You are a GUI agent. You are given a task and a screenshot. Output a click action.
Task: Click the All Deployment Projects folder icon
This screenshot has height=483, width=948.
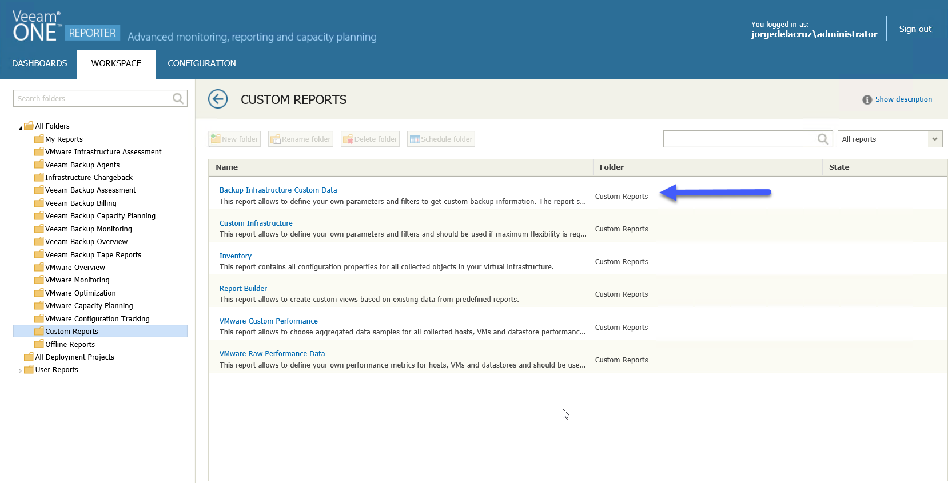29,357
